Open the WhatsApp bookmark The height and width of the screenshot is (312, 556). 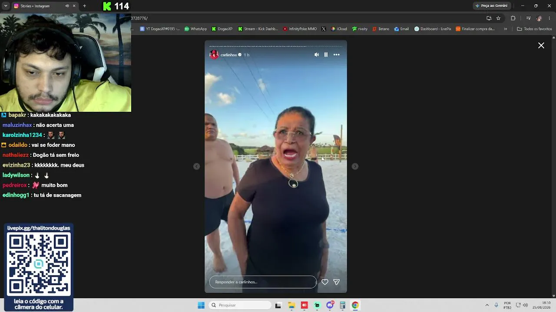tap(195, 29)
